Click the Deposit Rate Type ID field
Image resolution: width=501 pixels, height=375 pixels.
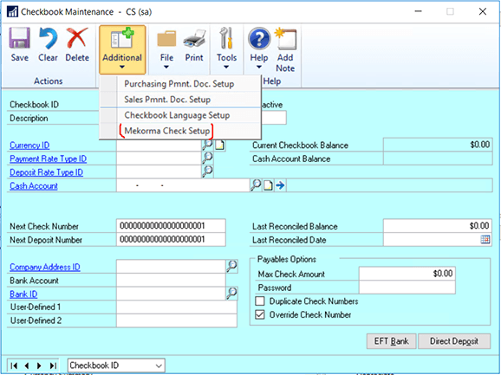coord(159,171)
